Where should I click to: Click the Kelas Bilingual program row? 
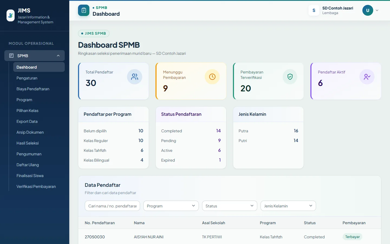113,160
